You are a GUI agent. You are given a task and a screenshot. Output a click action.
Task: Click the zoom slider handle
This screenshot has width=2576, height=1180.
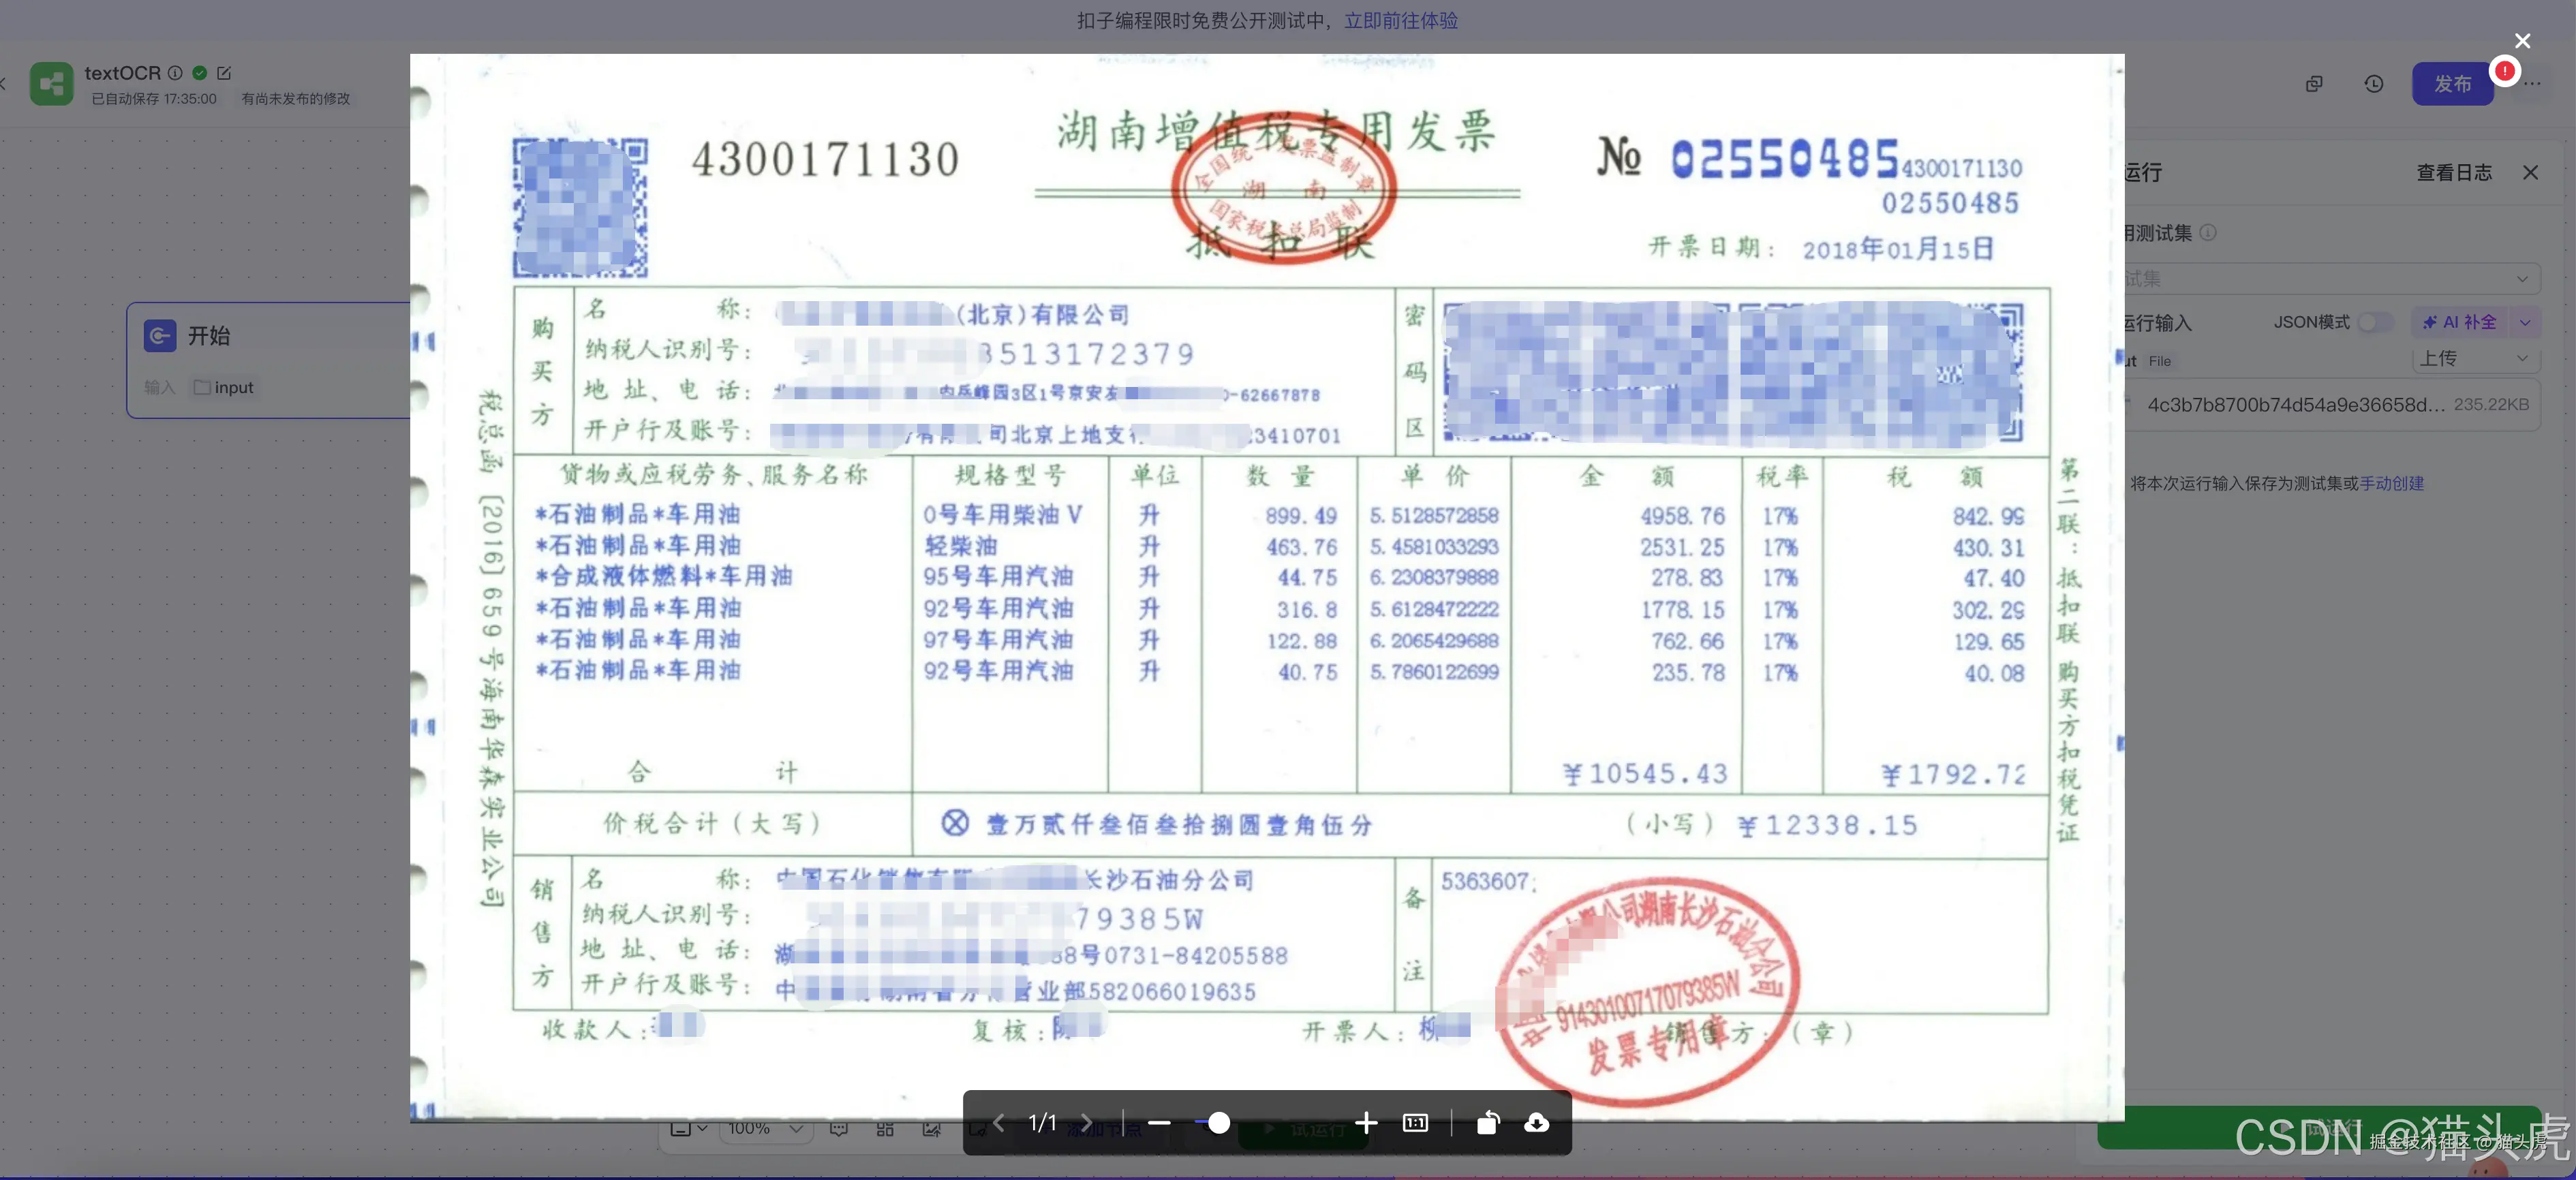pyautogui.click(x=1219, y=1123)
